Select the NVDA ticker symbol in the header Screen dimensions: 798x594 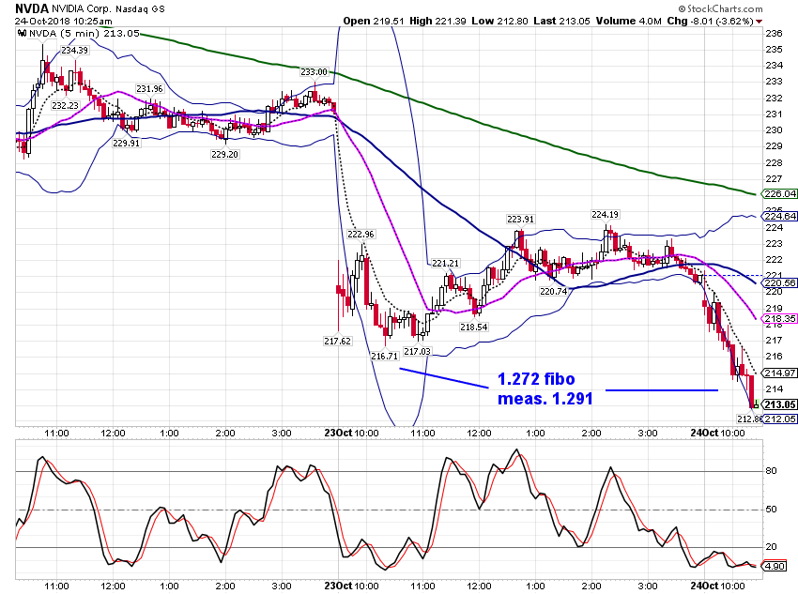coord(32,8)
